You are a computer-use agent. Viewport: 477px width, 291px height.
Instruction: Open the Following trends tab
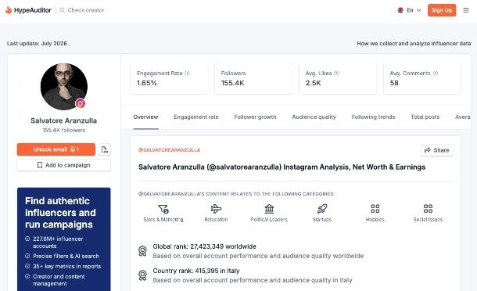tap(373, 117)
